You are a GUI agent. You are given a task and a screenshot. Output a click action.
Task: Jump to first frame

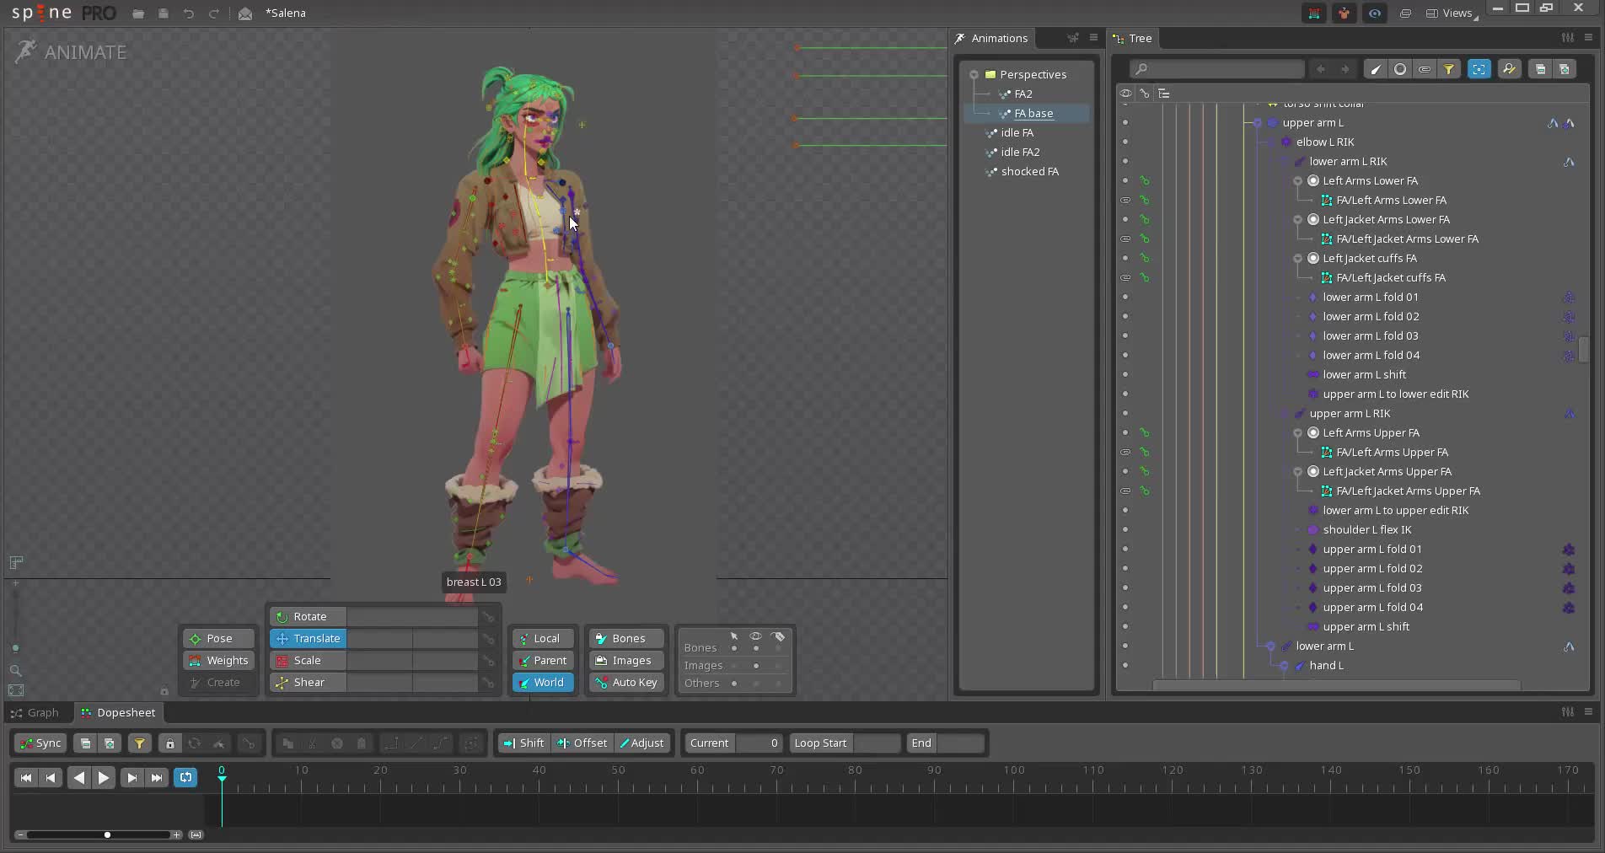tap(26, 778)
